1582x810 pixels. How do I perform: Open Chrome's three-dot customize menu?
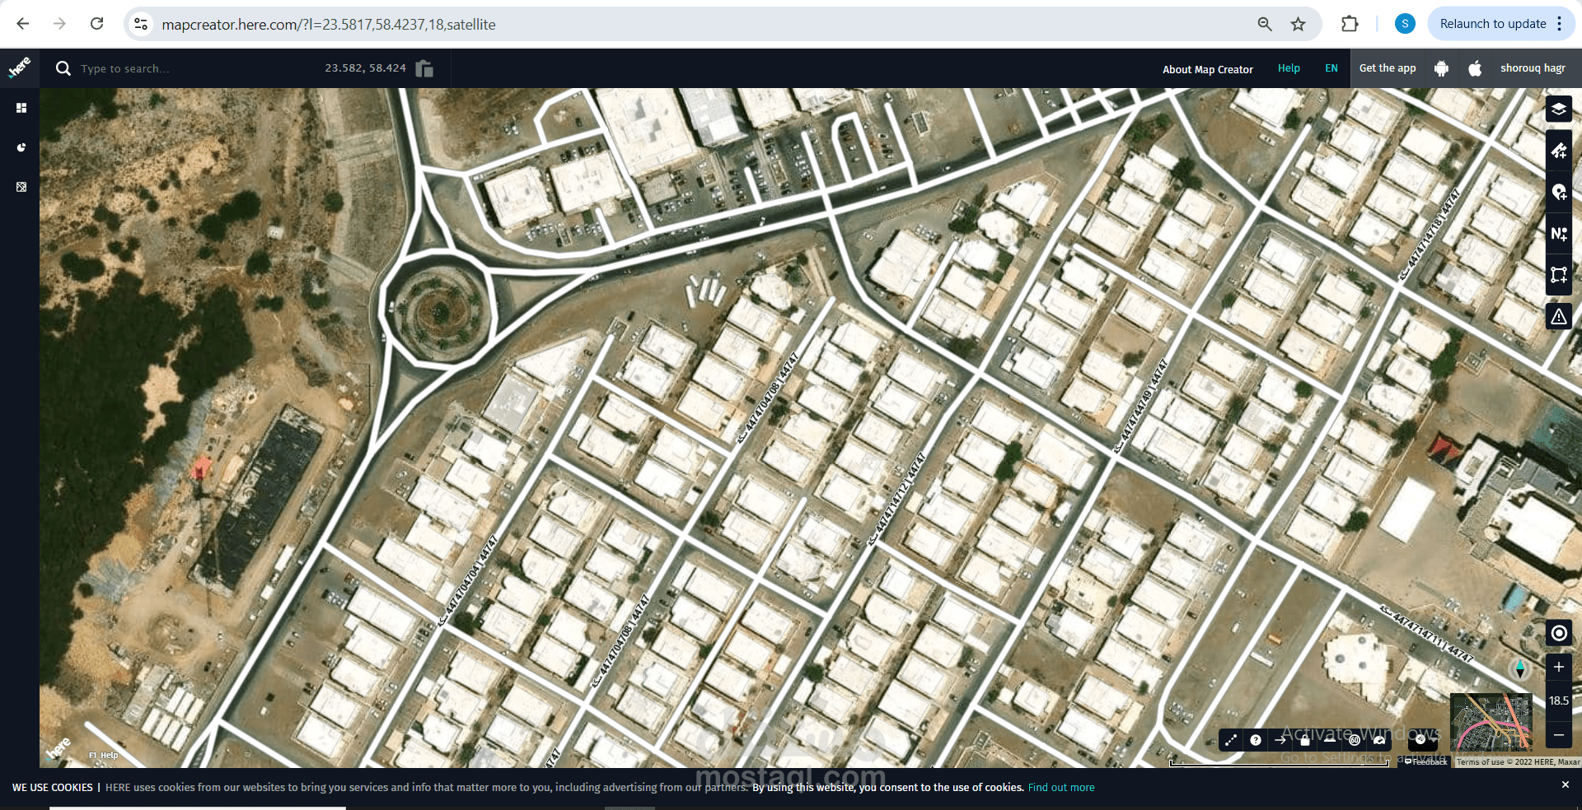pos(1561,24)
